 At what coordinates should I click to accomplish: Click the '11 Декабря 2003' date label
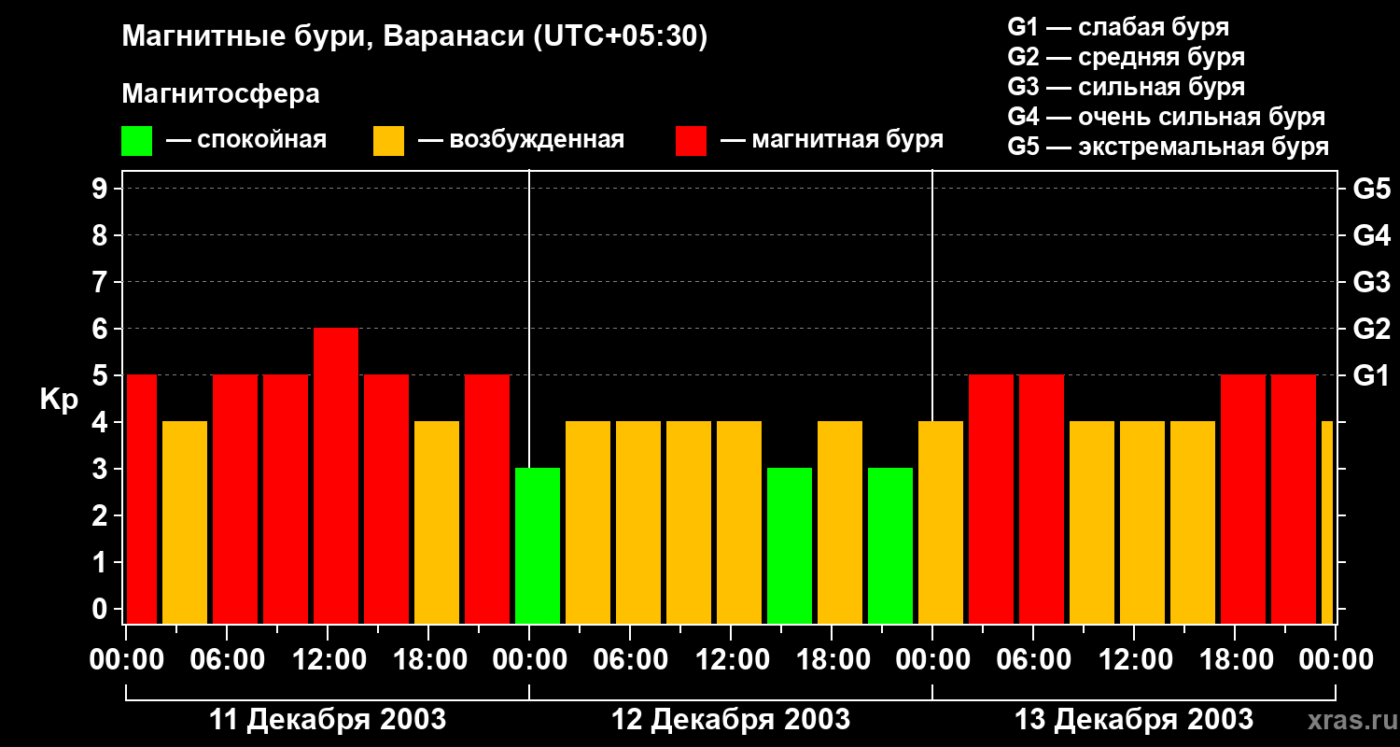[x=328, y=720]
